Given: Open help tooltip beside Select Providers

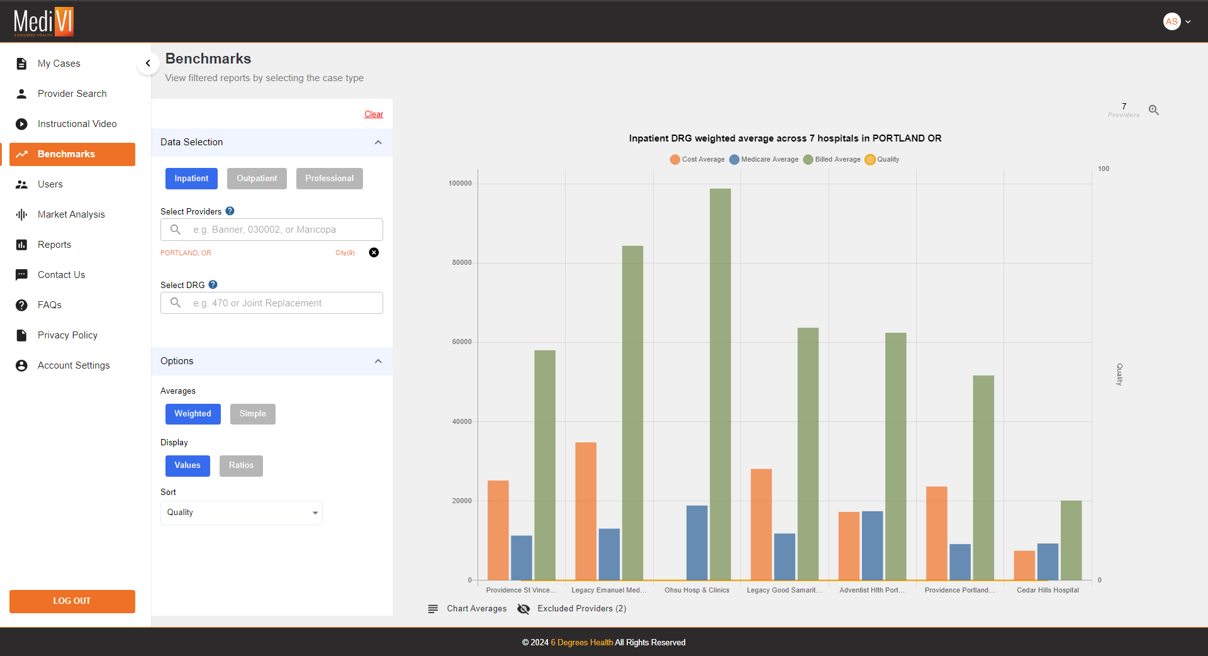Looking at the screenshot, I should point(230,211).
